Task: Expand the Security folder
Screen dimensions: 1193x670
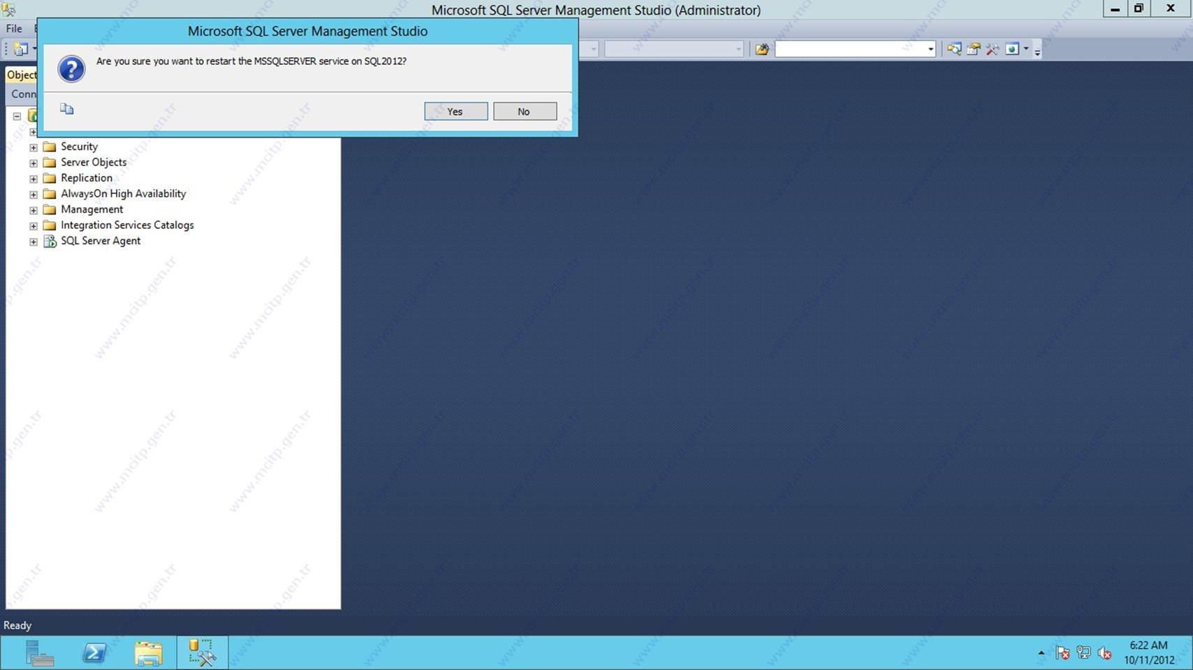Action: (x=33, y=147)
